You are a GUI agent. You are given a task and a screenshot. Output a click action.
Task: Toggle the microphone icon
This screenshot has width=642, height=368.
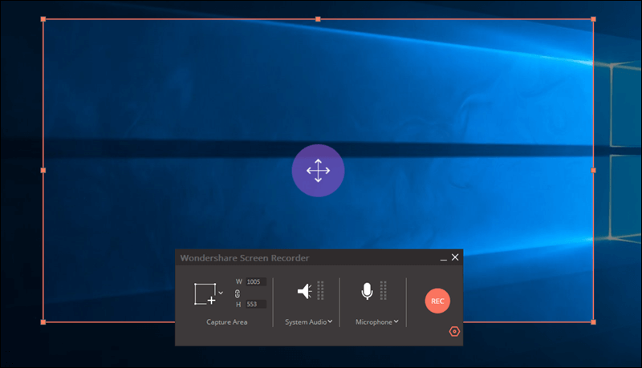(368, 292)
